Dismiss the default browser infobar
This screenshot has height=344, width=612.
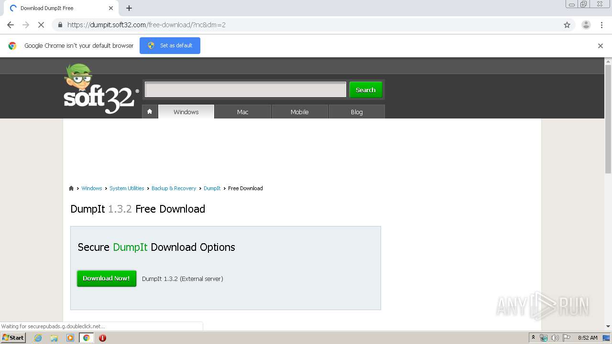[601, 46]
